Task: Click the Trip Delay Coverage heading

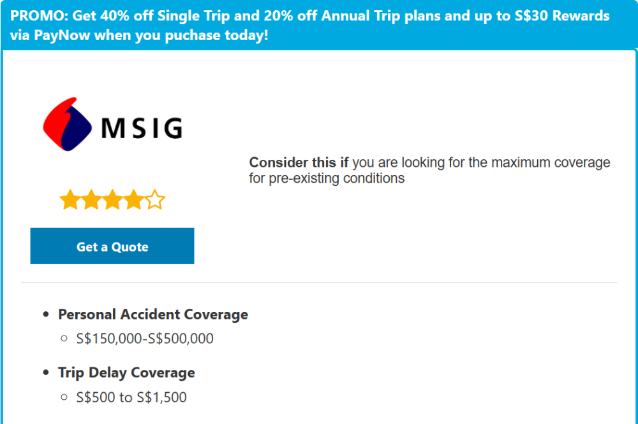Action: [x=126, y=372]
